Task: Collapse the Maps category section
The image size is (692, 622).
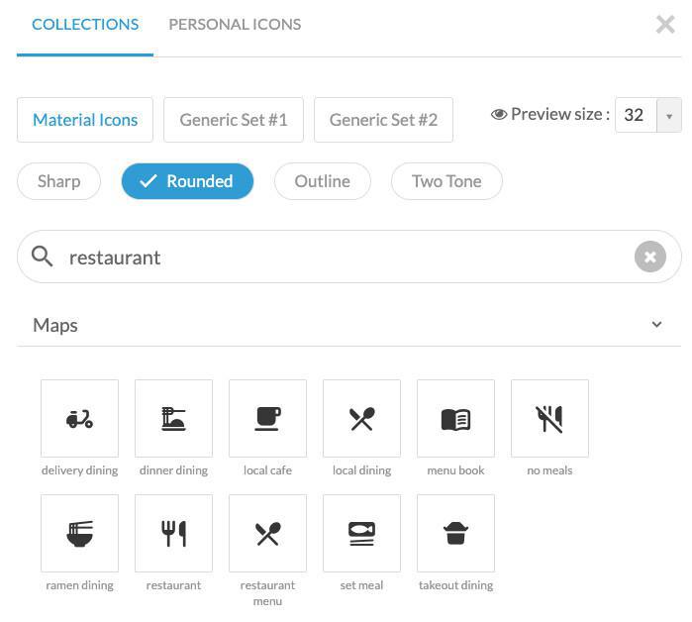Action: click(656, 325)
